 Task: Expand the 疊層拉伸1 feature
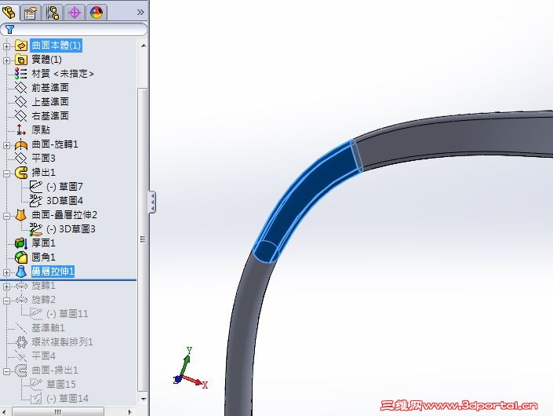click(6, 272)
